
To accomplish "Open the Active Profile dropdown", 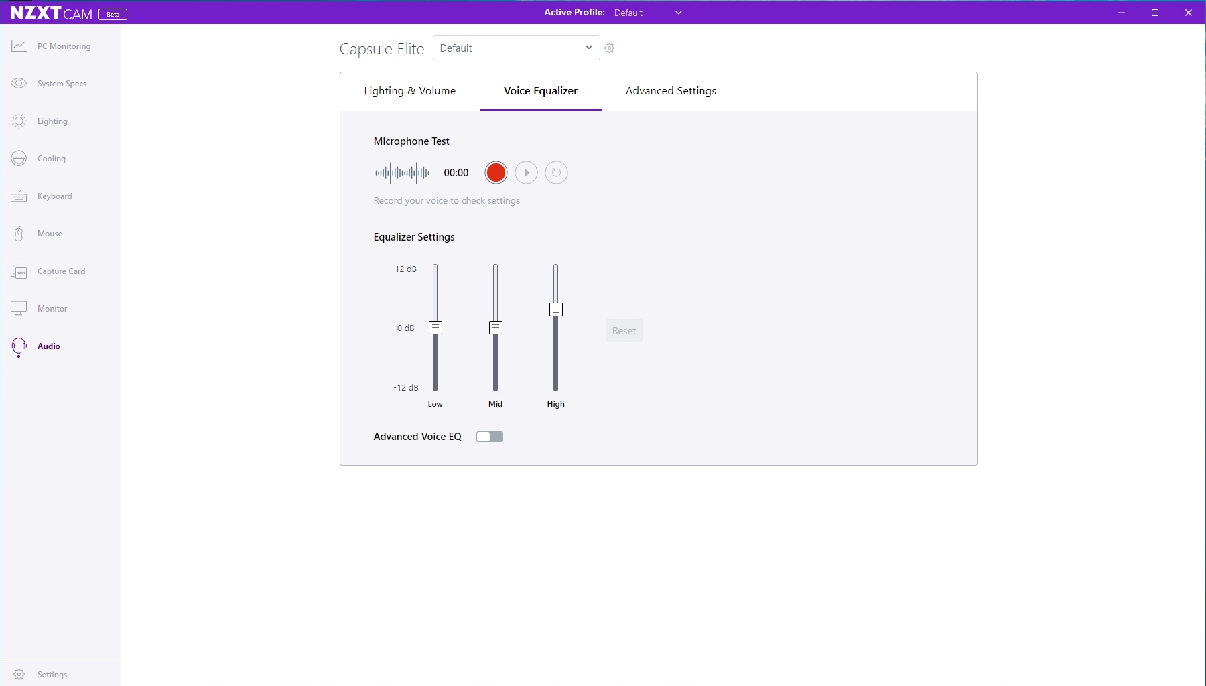I will coord(648,13).
